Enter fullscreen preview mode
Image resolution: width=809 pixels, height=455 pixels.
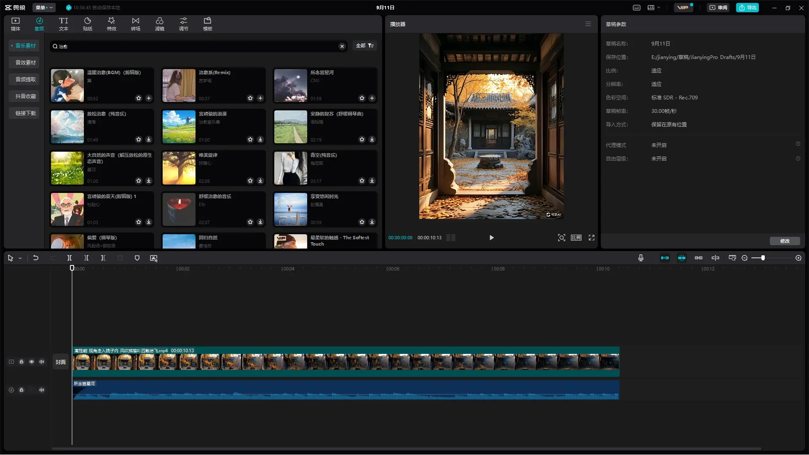click(x=592, y=238)
